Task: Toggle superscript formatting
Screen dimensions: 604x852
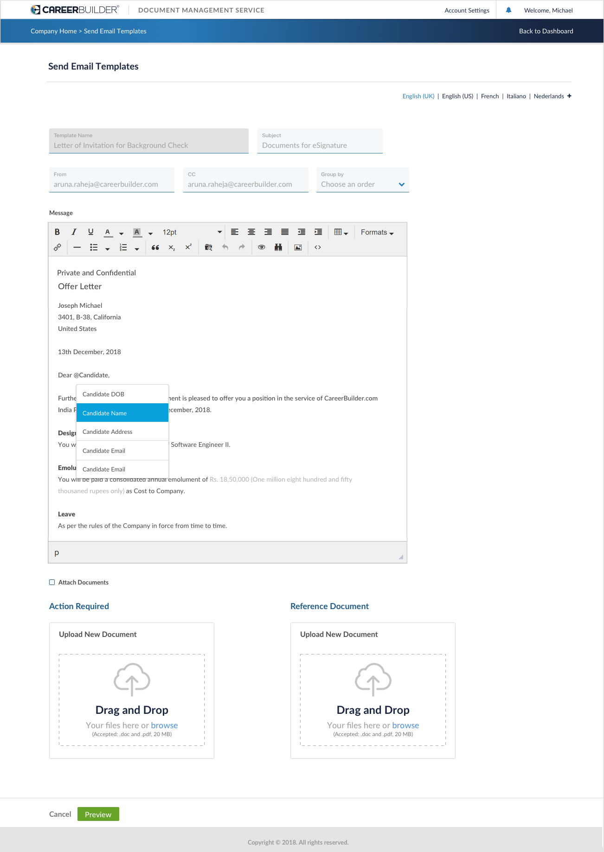Action: coord(188,247)
